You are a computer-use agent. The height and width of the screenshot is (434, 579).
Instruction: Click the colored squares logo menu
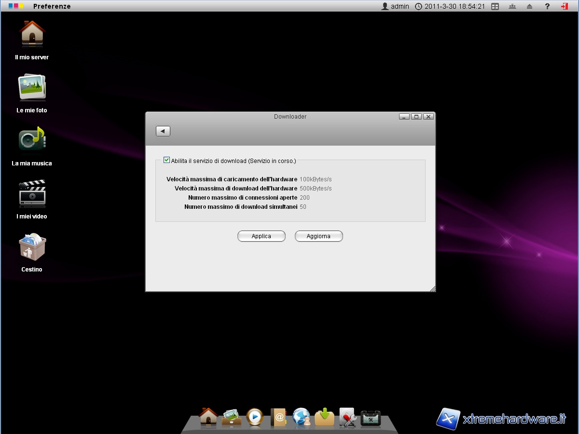16,6
